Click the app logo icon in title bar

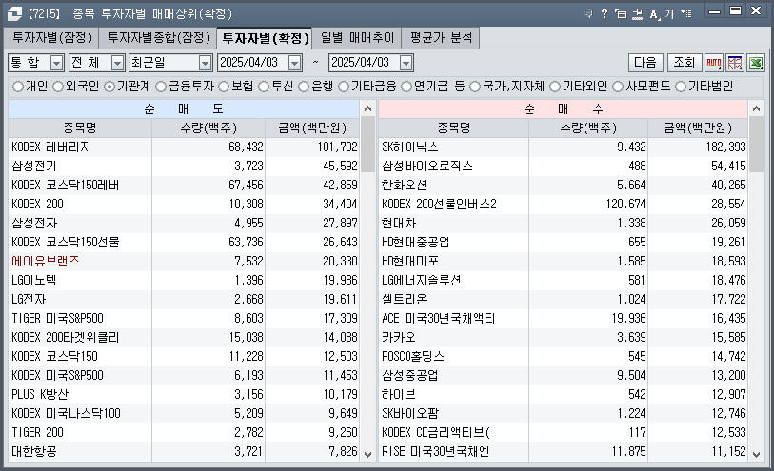point(14,14)
